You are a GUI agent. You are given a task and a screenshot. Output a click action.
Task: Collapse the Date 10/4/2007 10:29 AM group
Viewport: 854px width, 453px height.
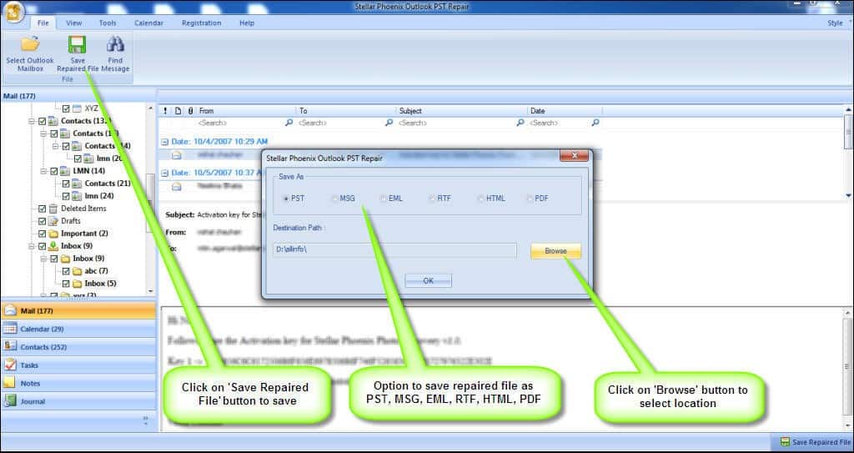(164, 142)
